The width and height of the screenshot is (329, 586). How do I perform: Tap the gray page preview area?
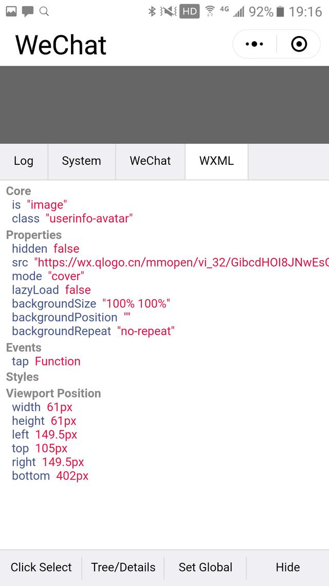(164, 105)
